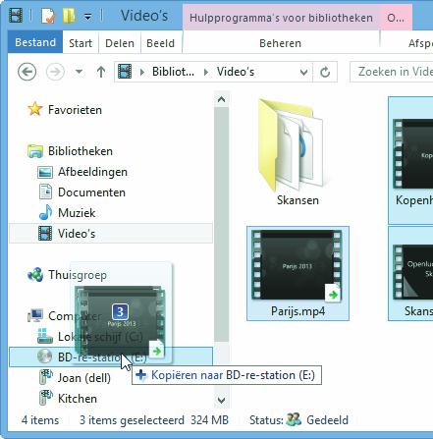
Task: Open the Beheren library tools tab
Action: click(x=280, y=43)
